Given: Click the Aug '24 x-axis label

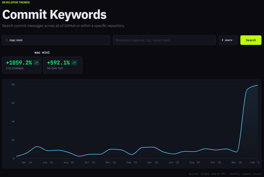Looking at the screenshot, I should 69,162.
